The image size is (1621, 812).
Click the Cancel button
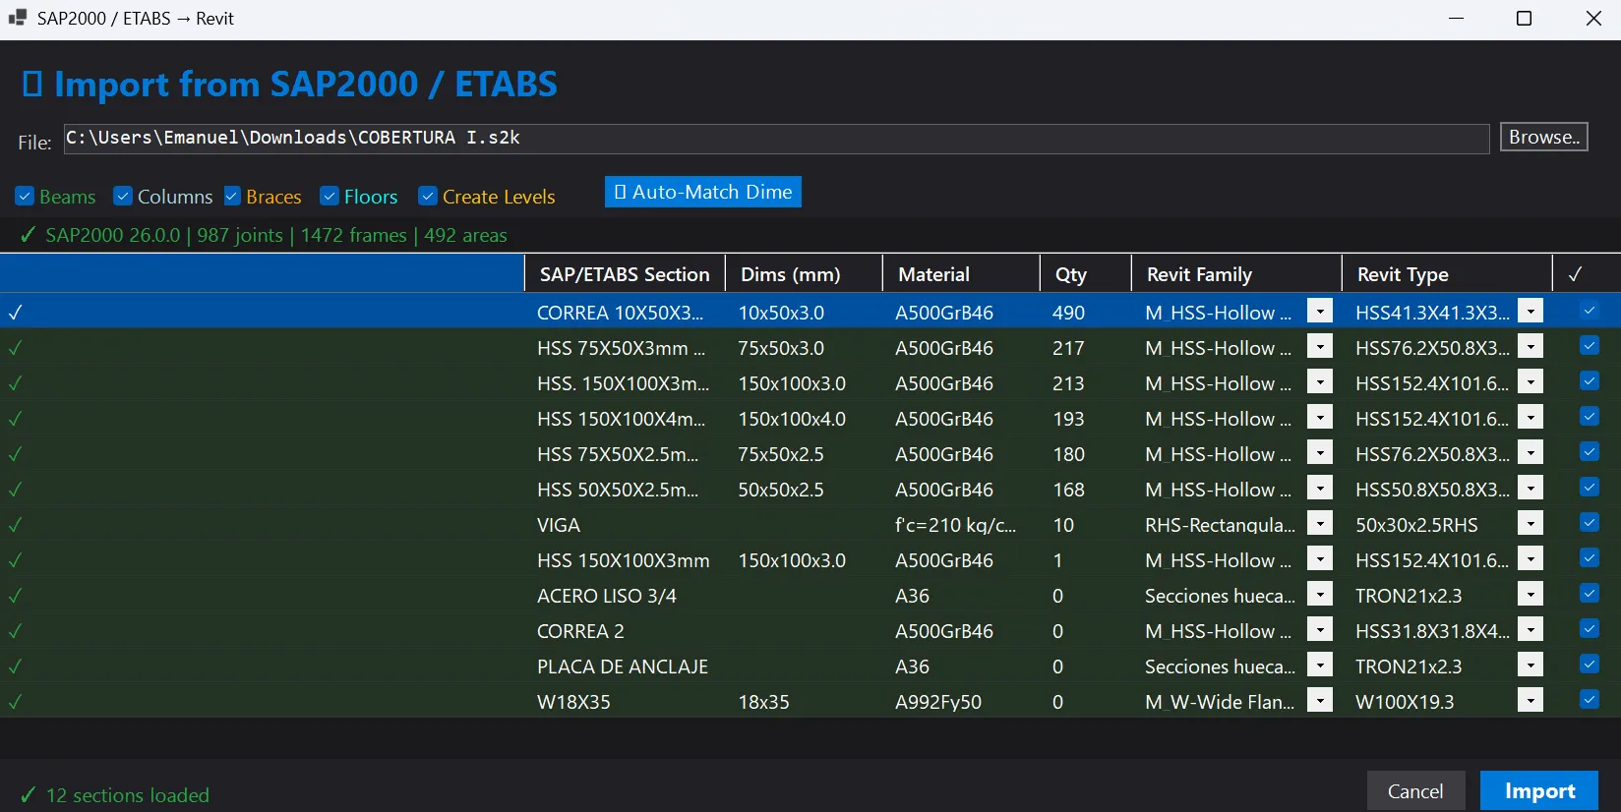pos(1415,791)
